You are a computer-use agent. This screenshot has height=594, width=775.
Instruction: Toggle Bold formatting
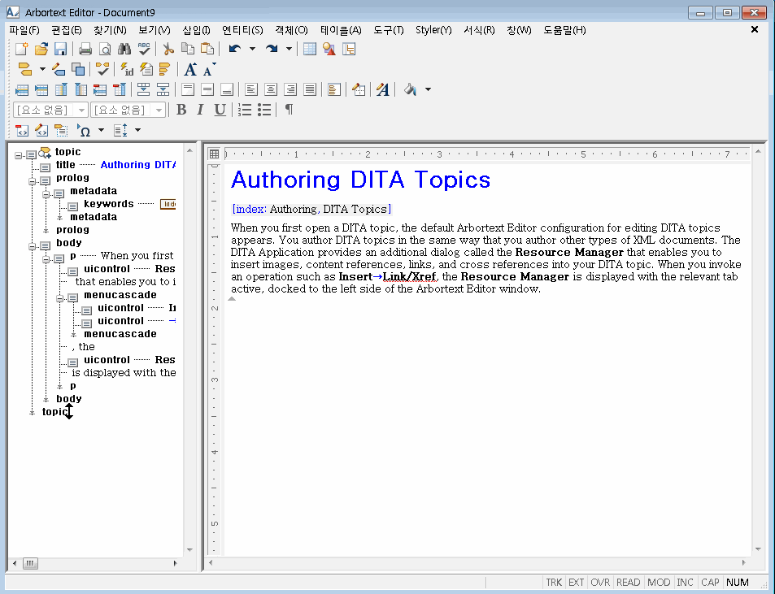click(x=181, y=110)
